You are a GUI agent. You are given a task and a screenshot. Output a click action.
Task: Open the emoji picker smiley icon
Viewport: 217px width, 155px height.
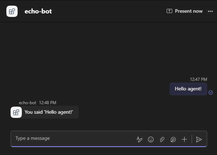tap(151, 139)
